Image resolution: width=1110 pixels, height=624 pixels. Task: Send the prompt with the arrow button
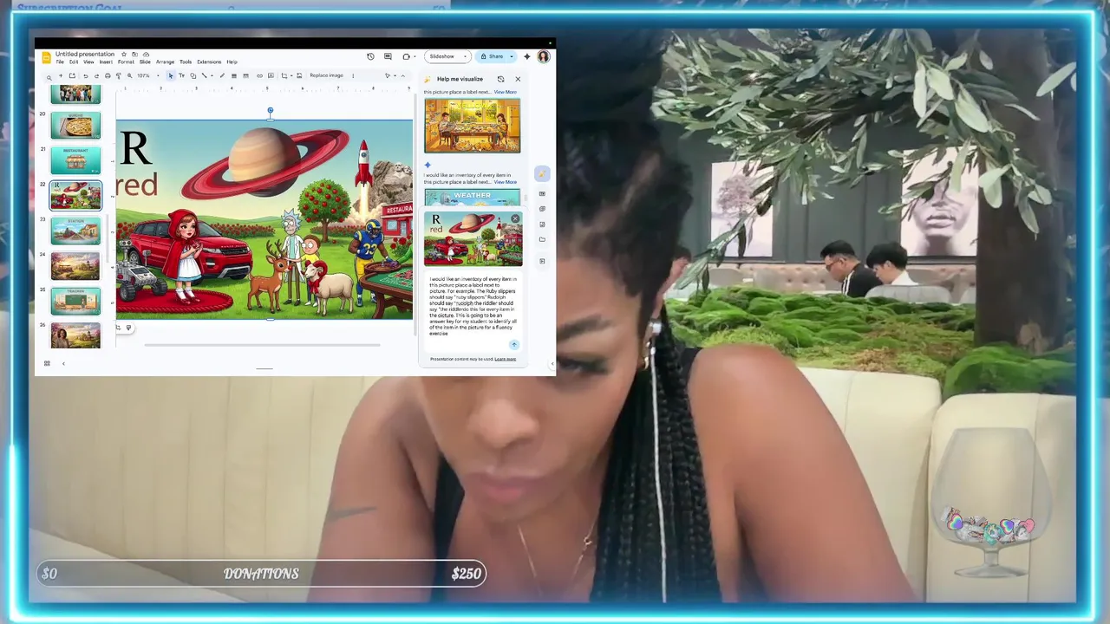point(513,345)
